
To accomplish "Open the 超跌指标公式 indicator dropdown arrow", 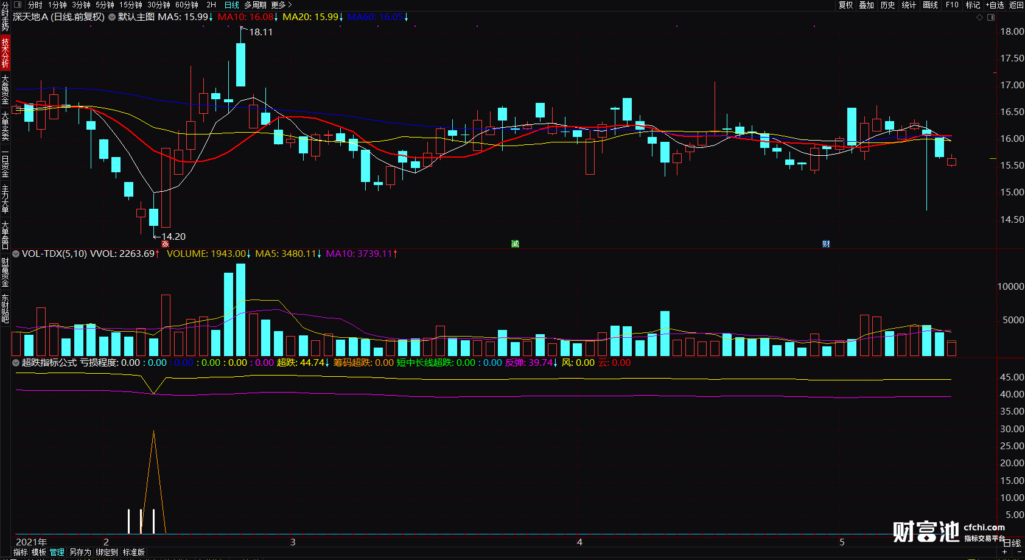I will [16, 363].
